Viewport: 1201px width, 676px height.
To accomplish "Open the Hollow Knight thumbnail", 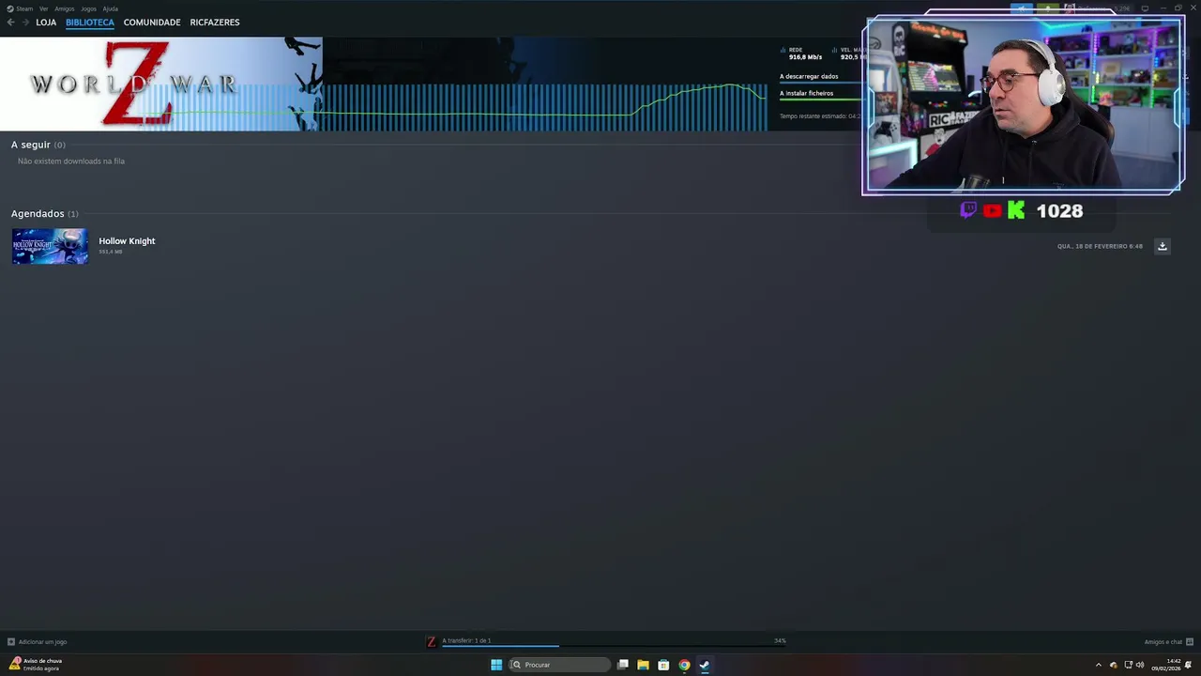I will tap(50, 246).
